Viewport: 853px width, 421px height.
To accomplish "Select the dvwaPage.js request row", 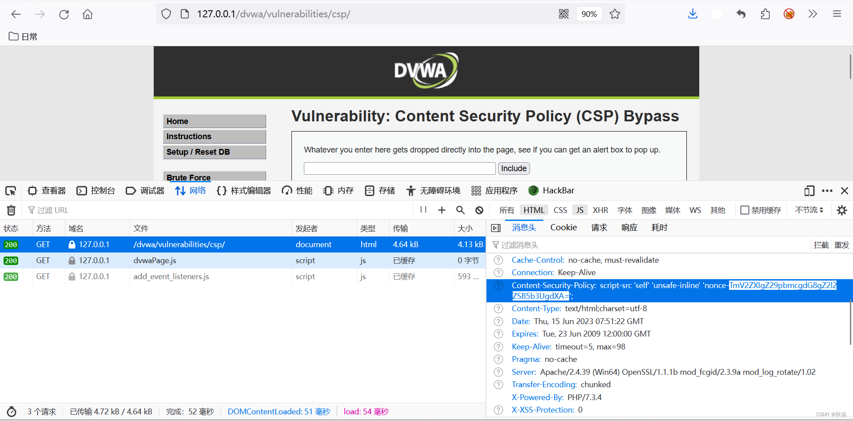I will point(243,261).
